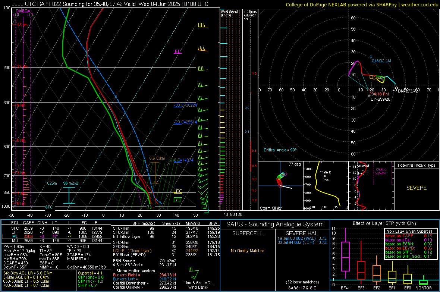This screenshot has height=292, width=440.
Task: Select the EFF parcel row
Action: point(56,232)
